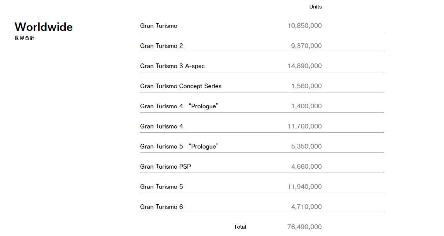
Task: Select the 76,490,000 total units value
Action: [305, 227]
